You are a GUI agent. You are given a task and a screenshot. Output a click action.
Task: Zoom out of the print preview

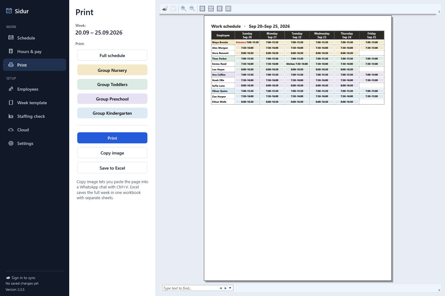[x=192, y=9]
